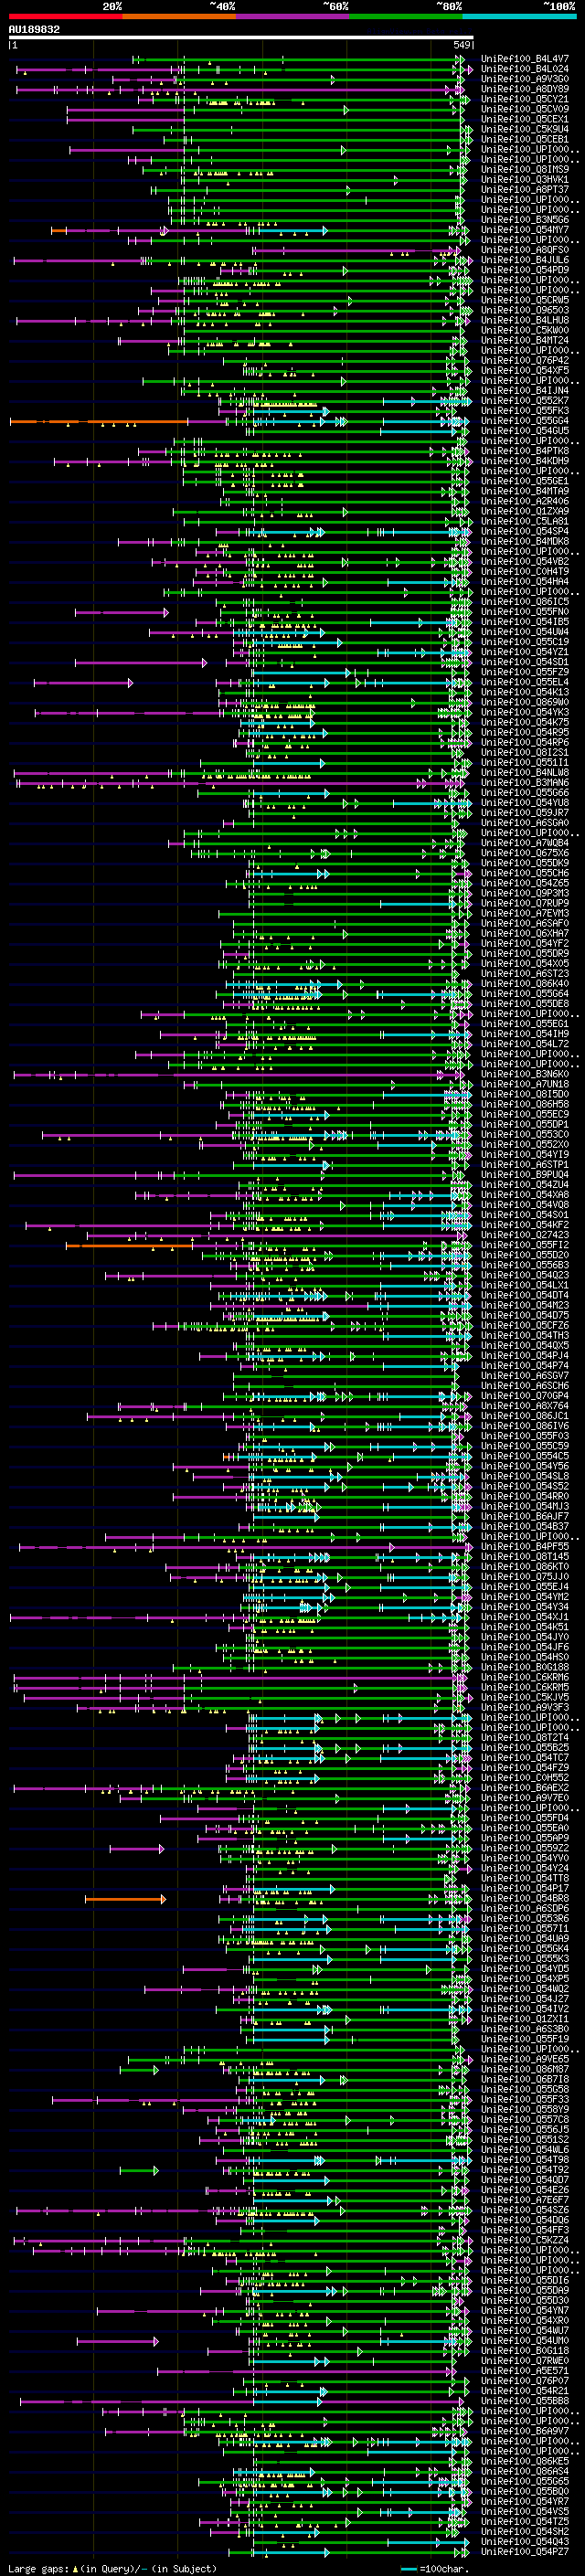
Task: Select label UniRef100_Q54T98
Action: point(525,2159)
